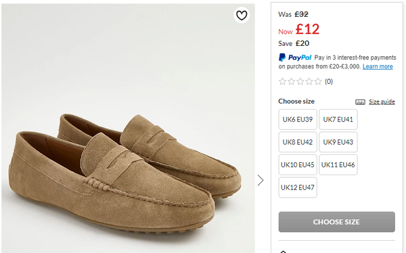Select size UK11 EU46

338,164
